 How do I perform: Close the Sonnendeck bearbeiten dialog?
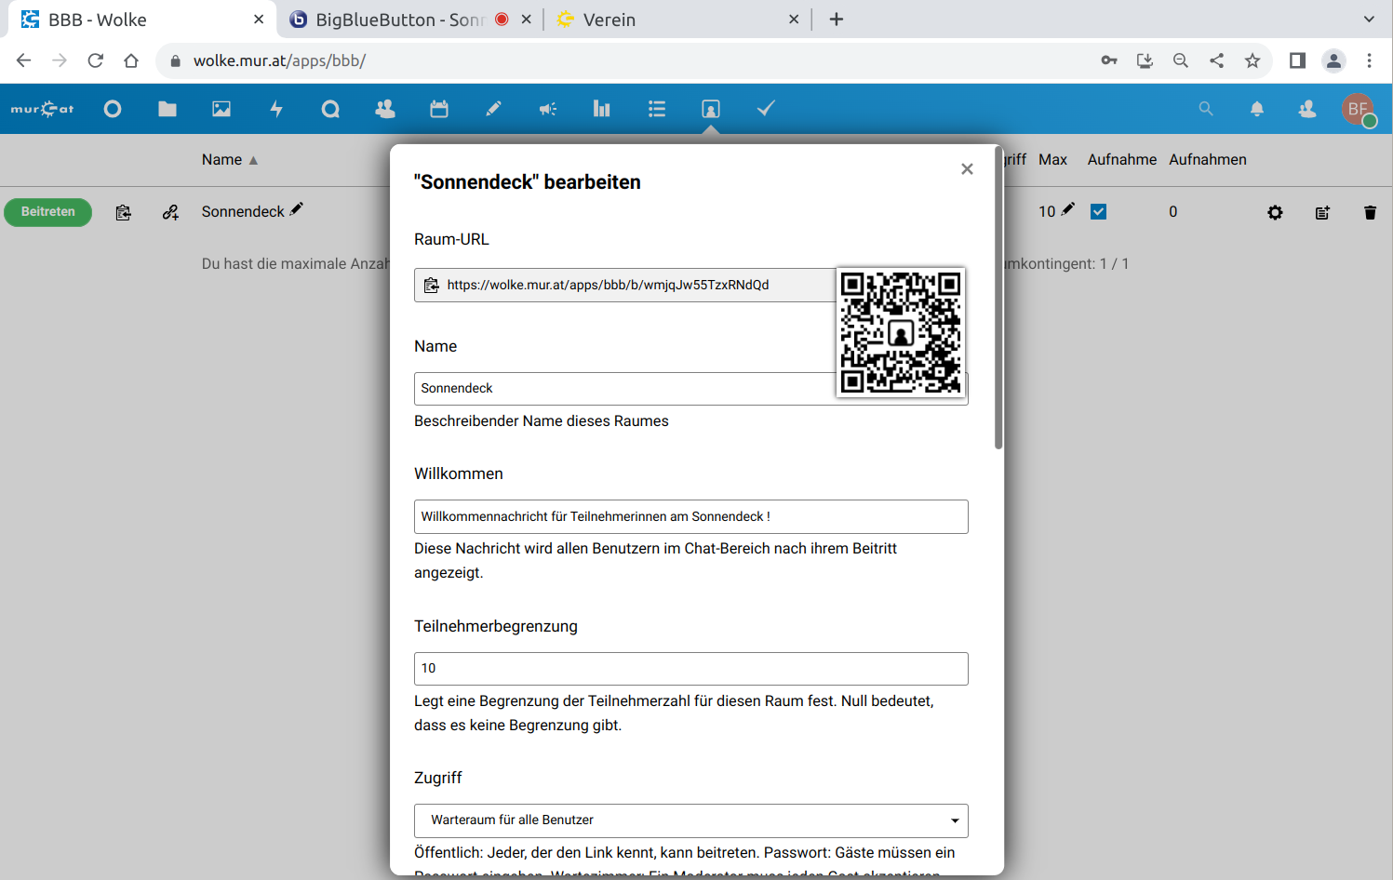pos(967,168)
